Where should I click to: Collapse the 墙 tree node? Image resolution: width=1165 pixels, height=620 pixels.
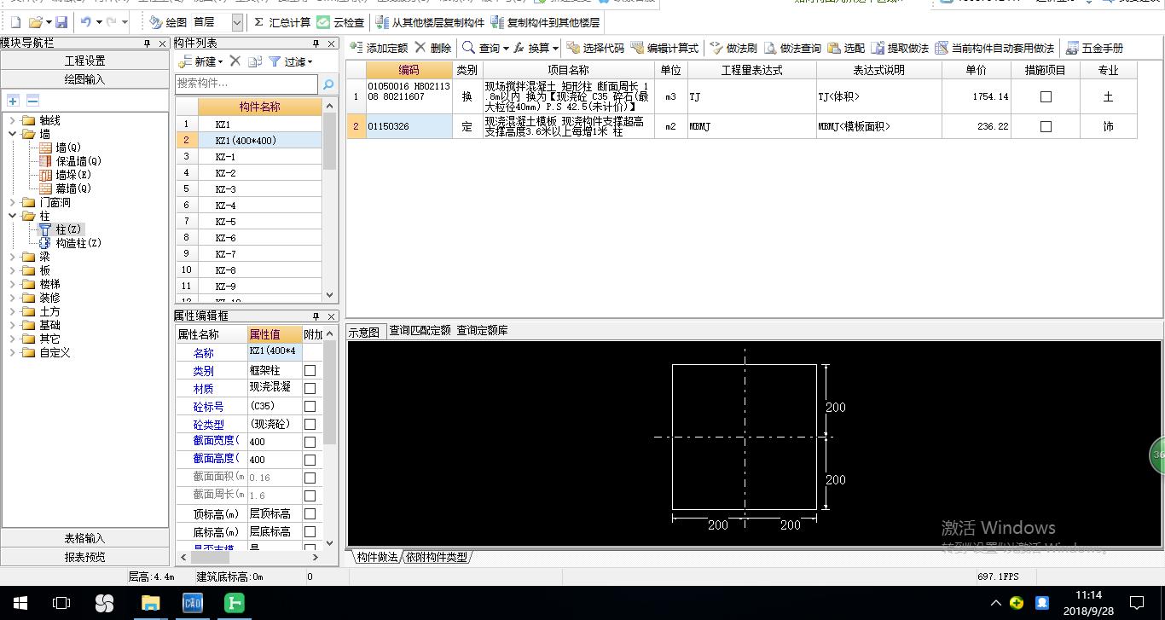(12, 134)
